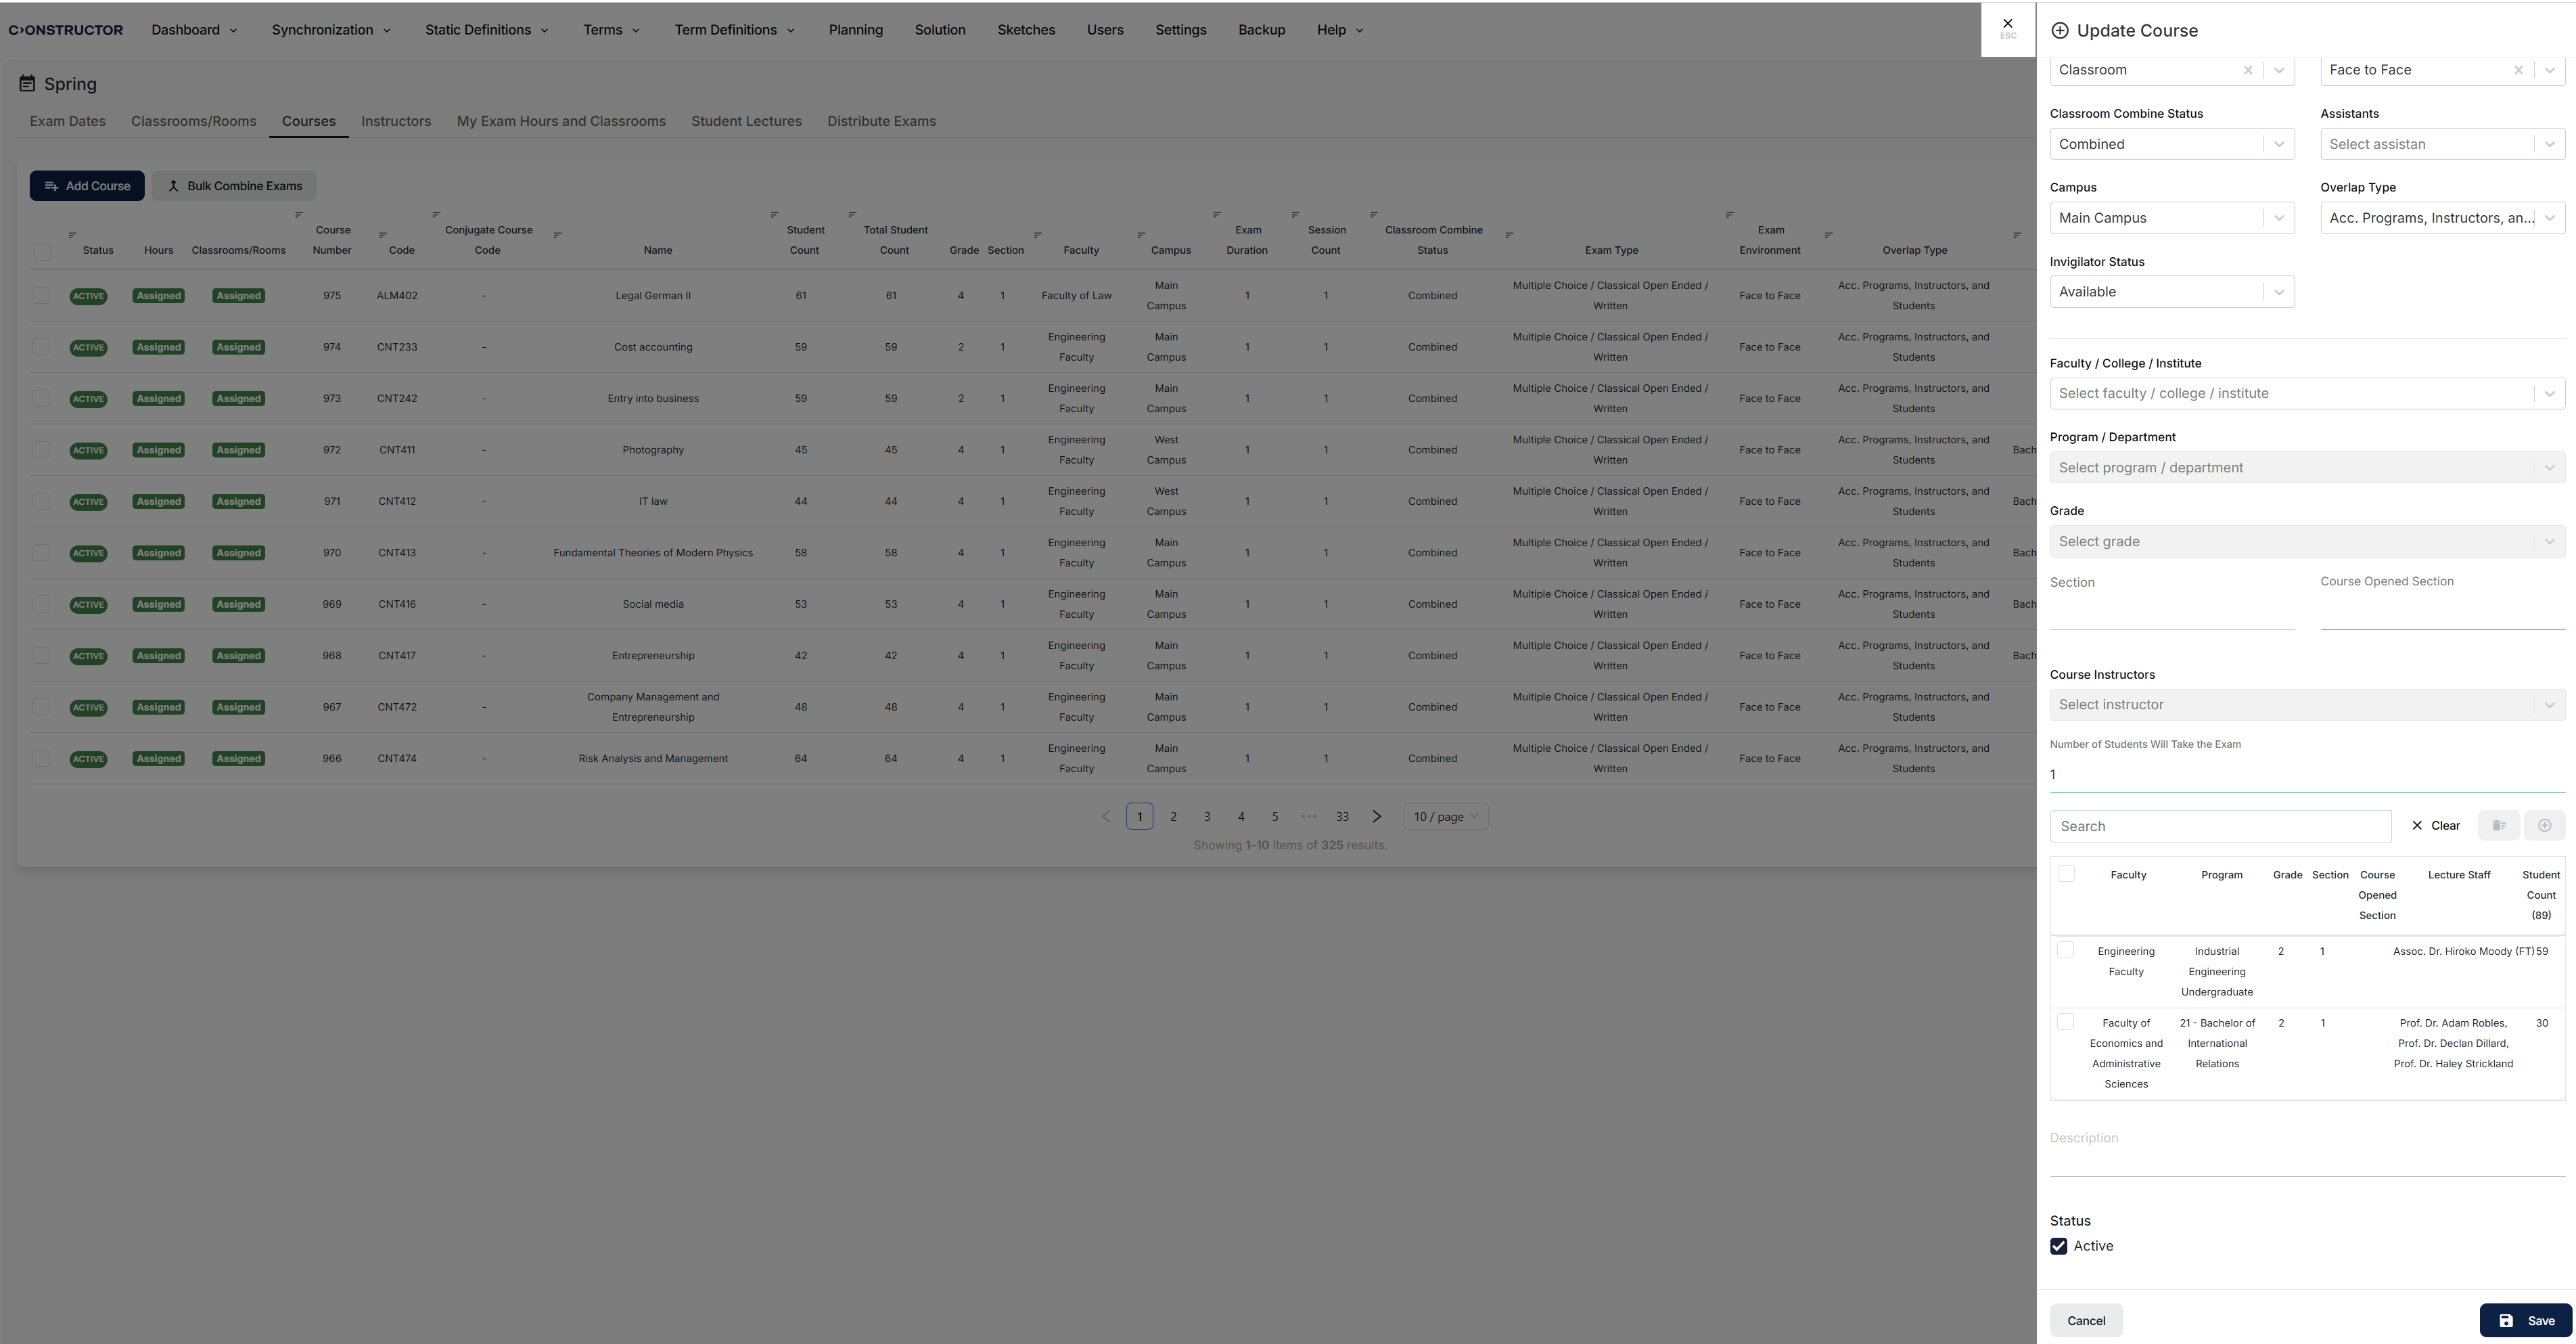Screen dimensions: 2576x1344
Task: Click the Faculty column filter icon
Action: click(x=1037, y=236)
